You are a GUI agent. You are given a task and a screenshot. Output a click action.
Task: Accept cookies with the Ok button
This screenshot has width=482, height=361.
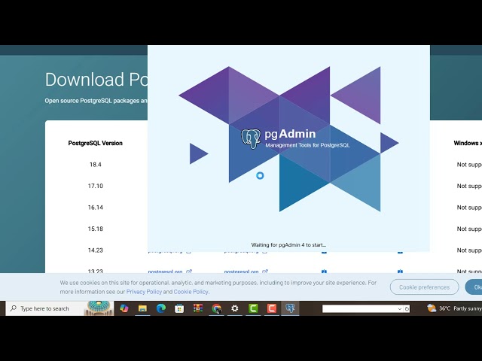click(474, 287)
